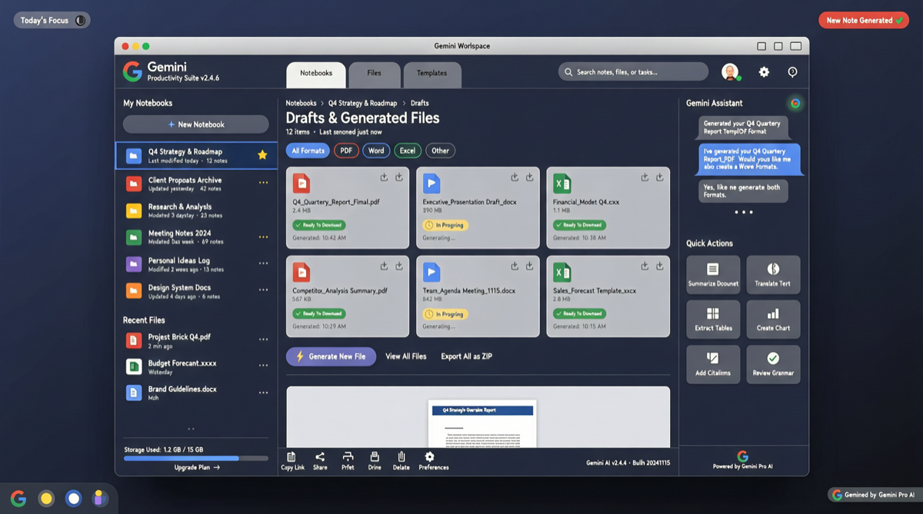
Task: Click the New Note Generated notification
Action: (x=864, y=21)
